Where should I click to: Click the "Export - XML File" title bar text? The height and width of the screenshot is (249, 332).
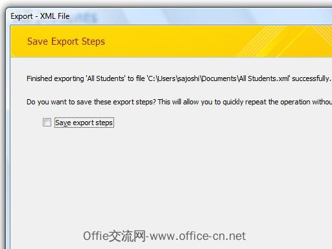40,16
